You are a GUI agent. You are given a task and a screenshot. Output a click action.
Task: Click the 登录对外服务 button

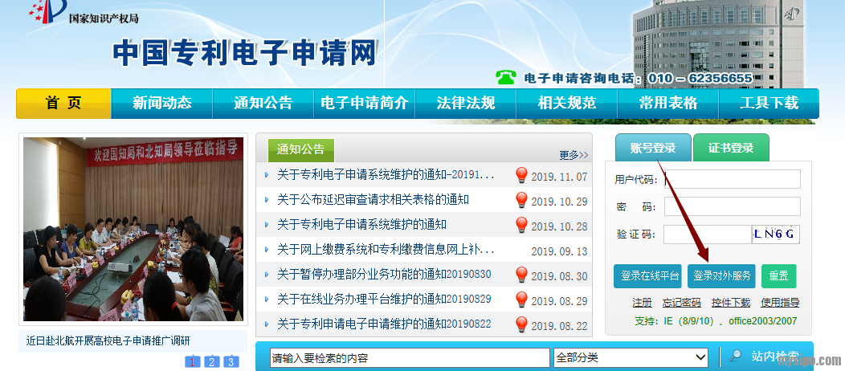pyautogui.click(x=722, y=275)
